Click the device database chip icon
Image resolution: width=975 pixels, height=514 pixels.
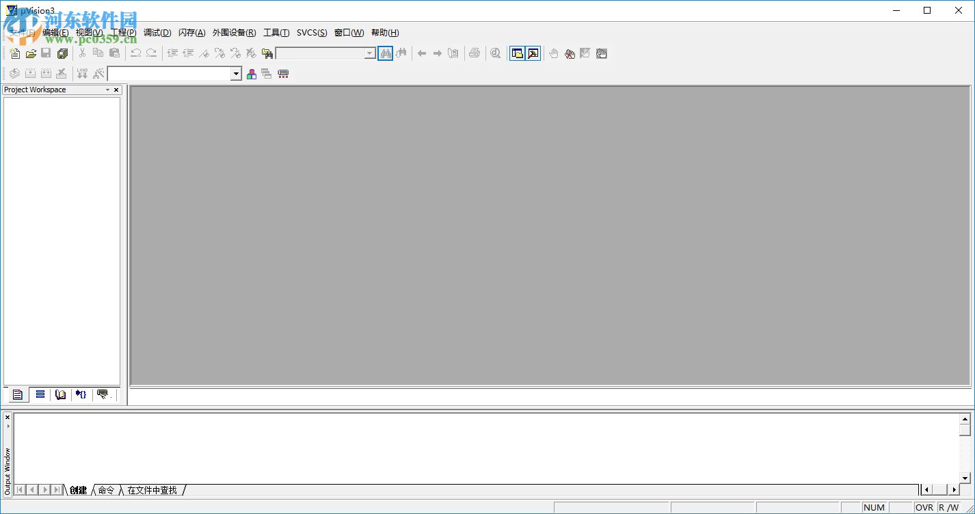point(283,74)
